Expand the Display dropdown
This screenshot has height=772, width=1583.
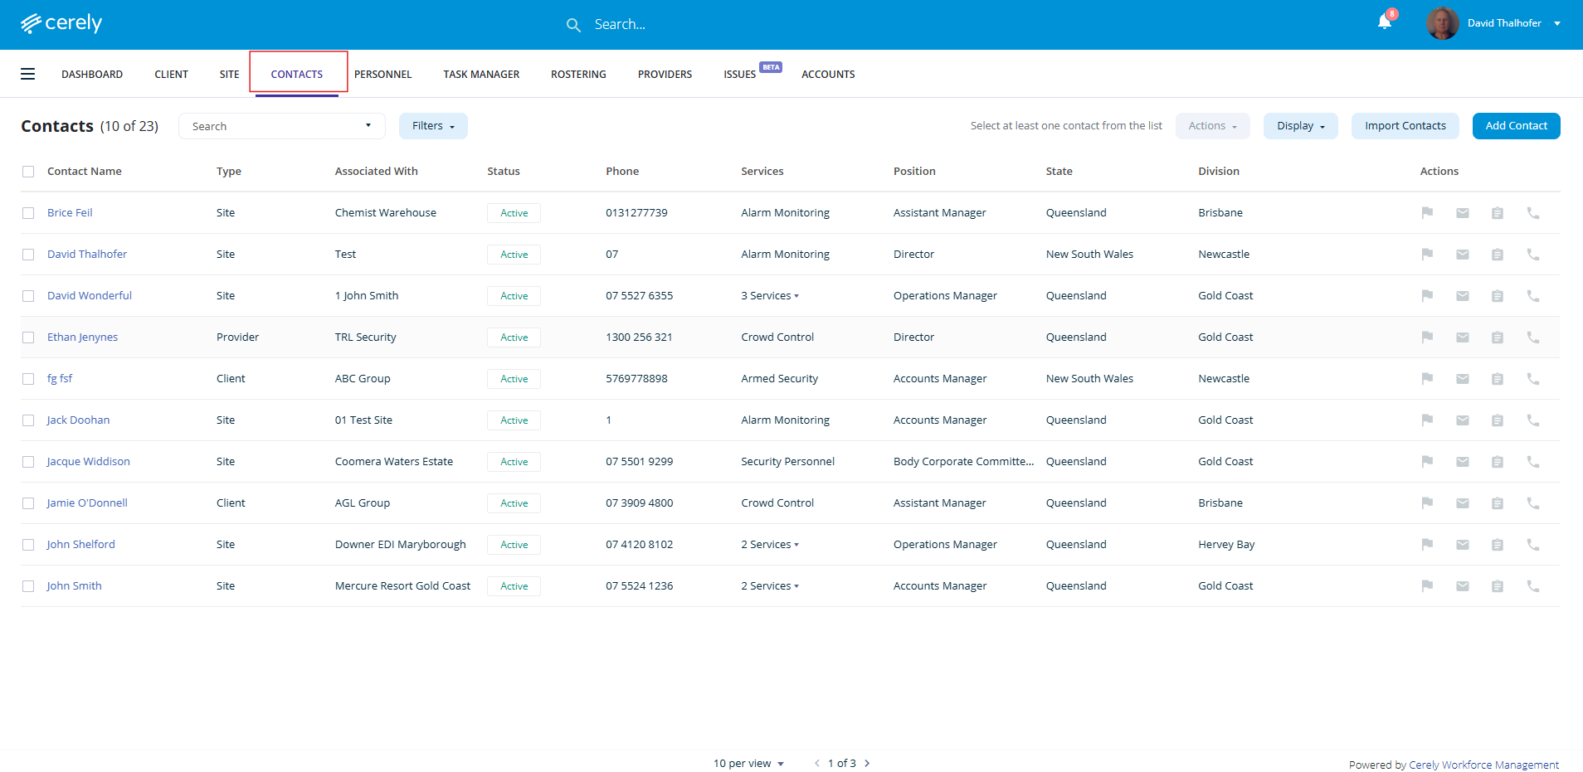click(x=1300, y=126)
